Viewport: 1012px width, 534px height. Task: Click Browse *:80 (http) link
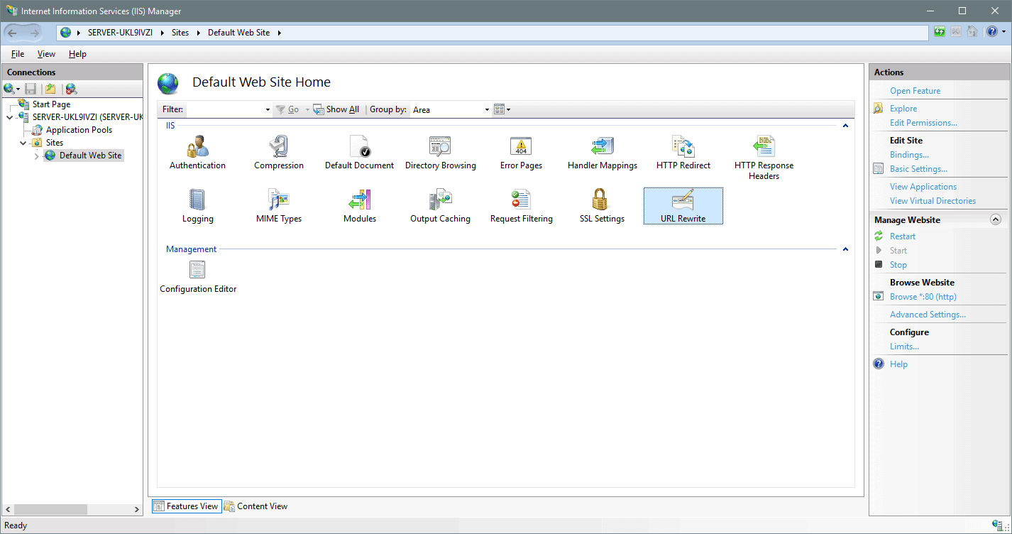[x=923, y=297]
